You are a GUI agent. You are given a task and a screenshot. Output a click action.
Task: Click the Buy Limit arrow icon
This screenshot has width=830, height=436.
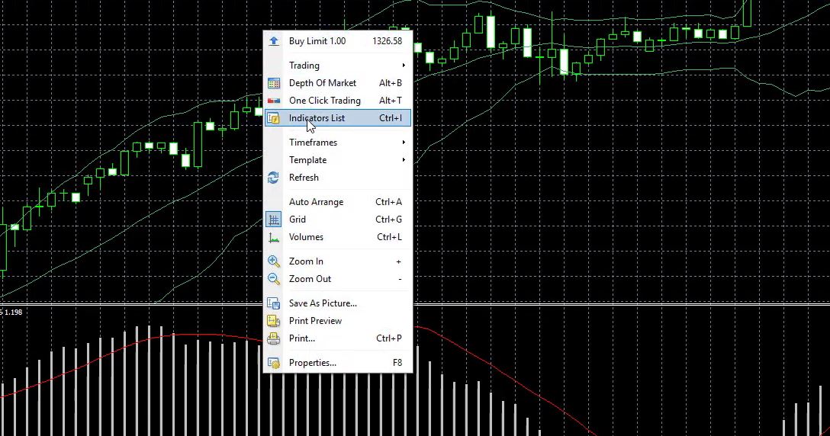274,41
